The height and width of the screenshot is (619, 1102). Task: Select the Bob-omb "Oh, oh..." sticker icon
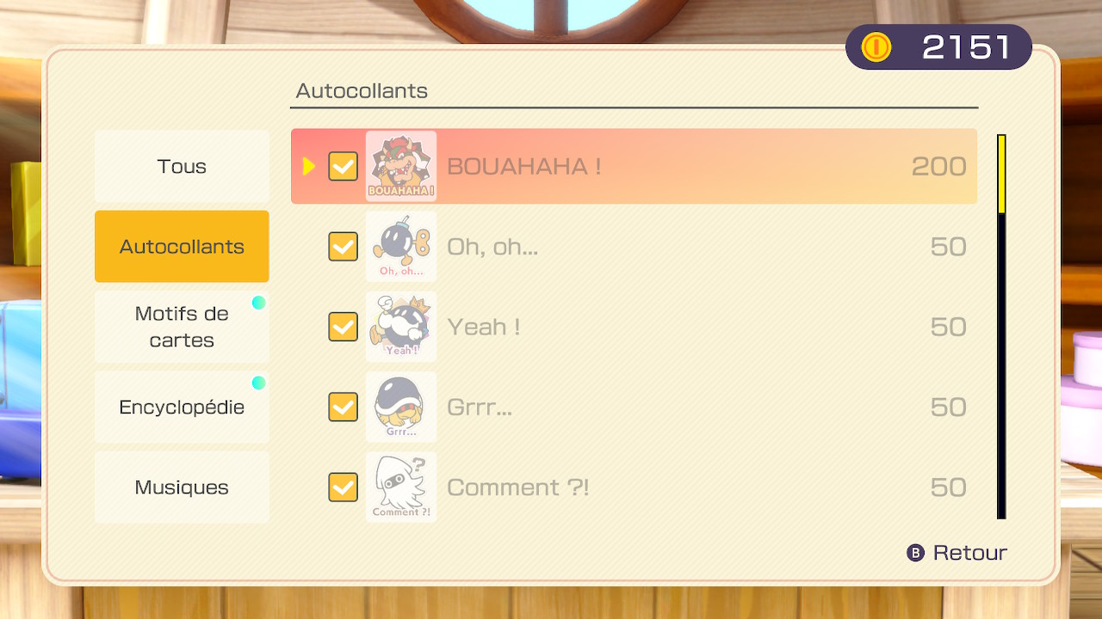click(x=401, y=247)
